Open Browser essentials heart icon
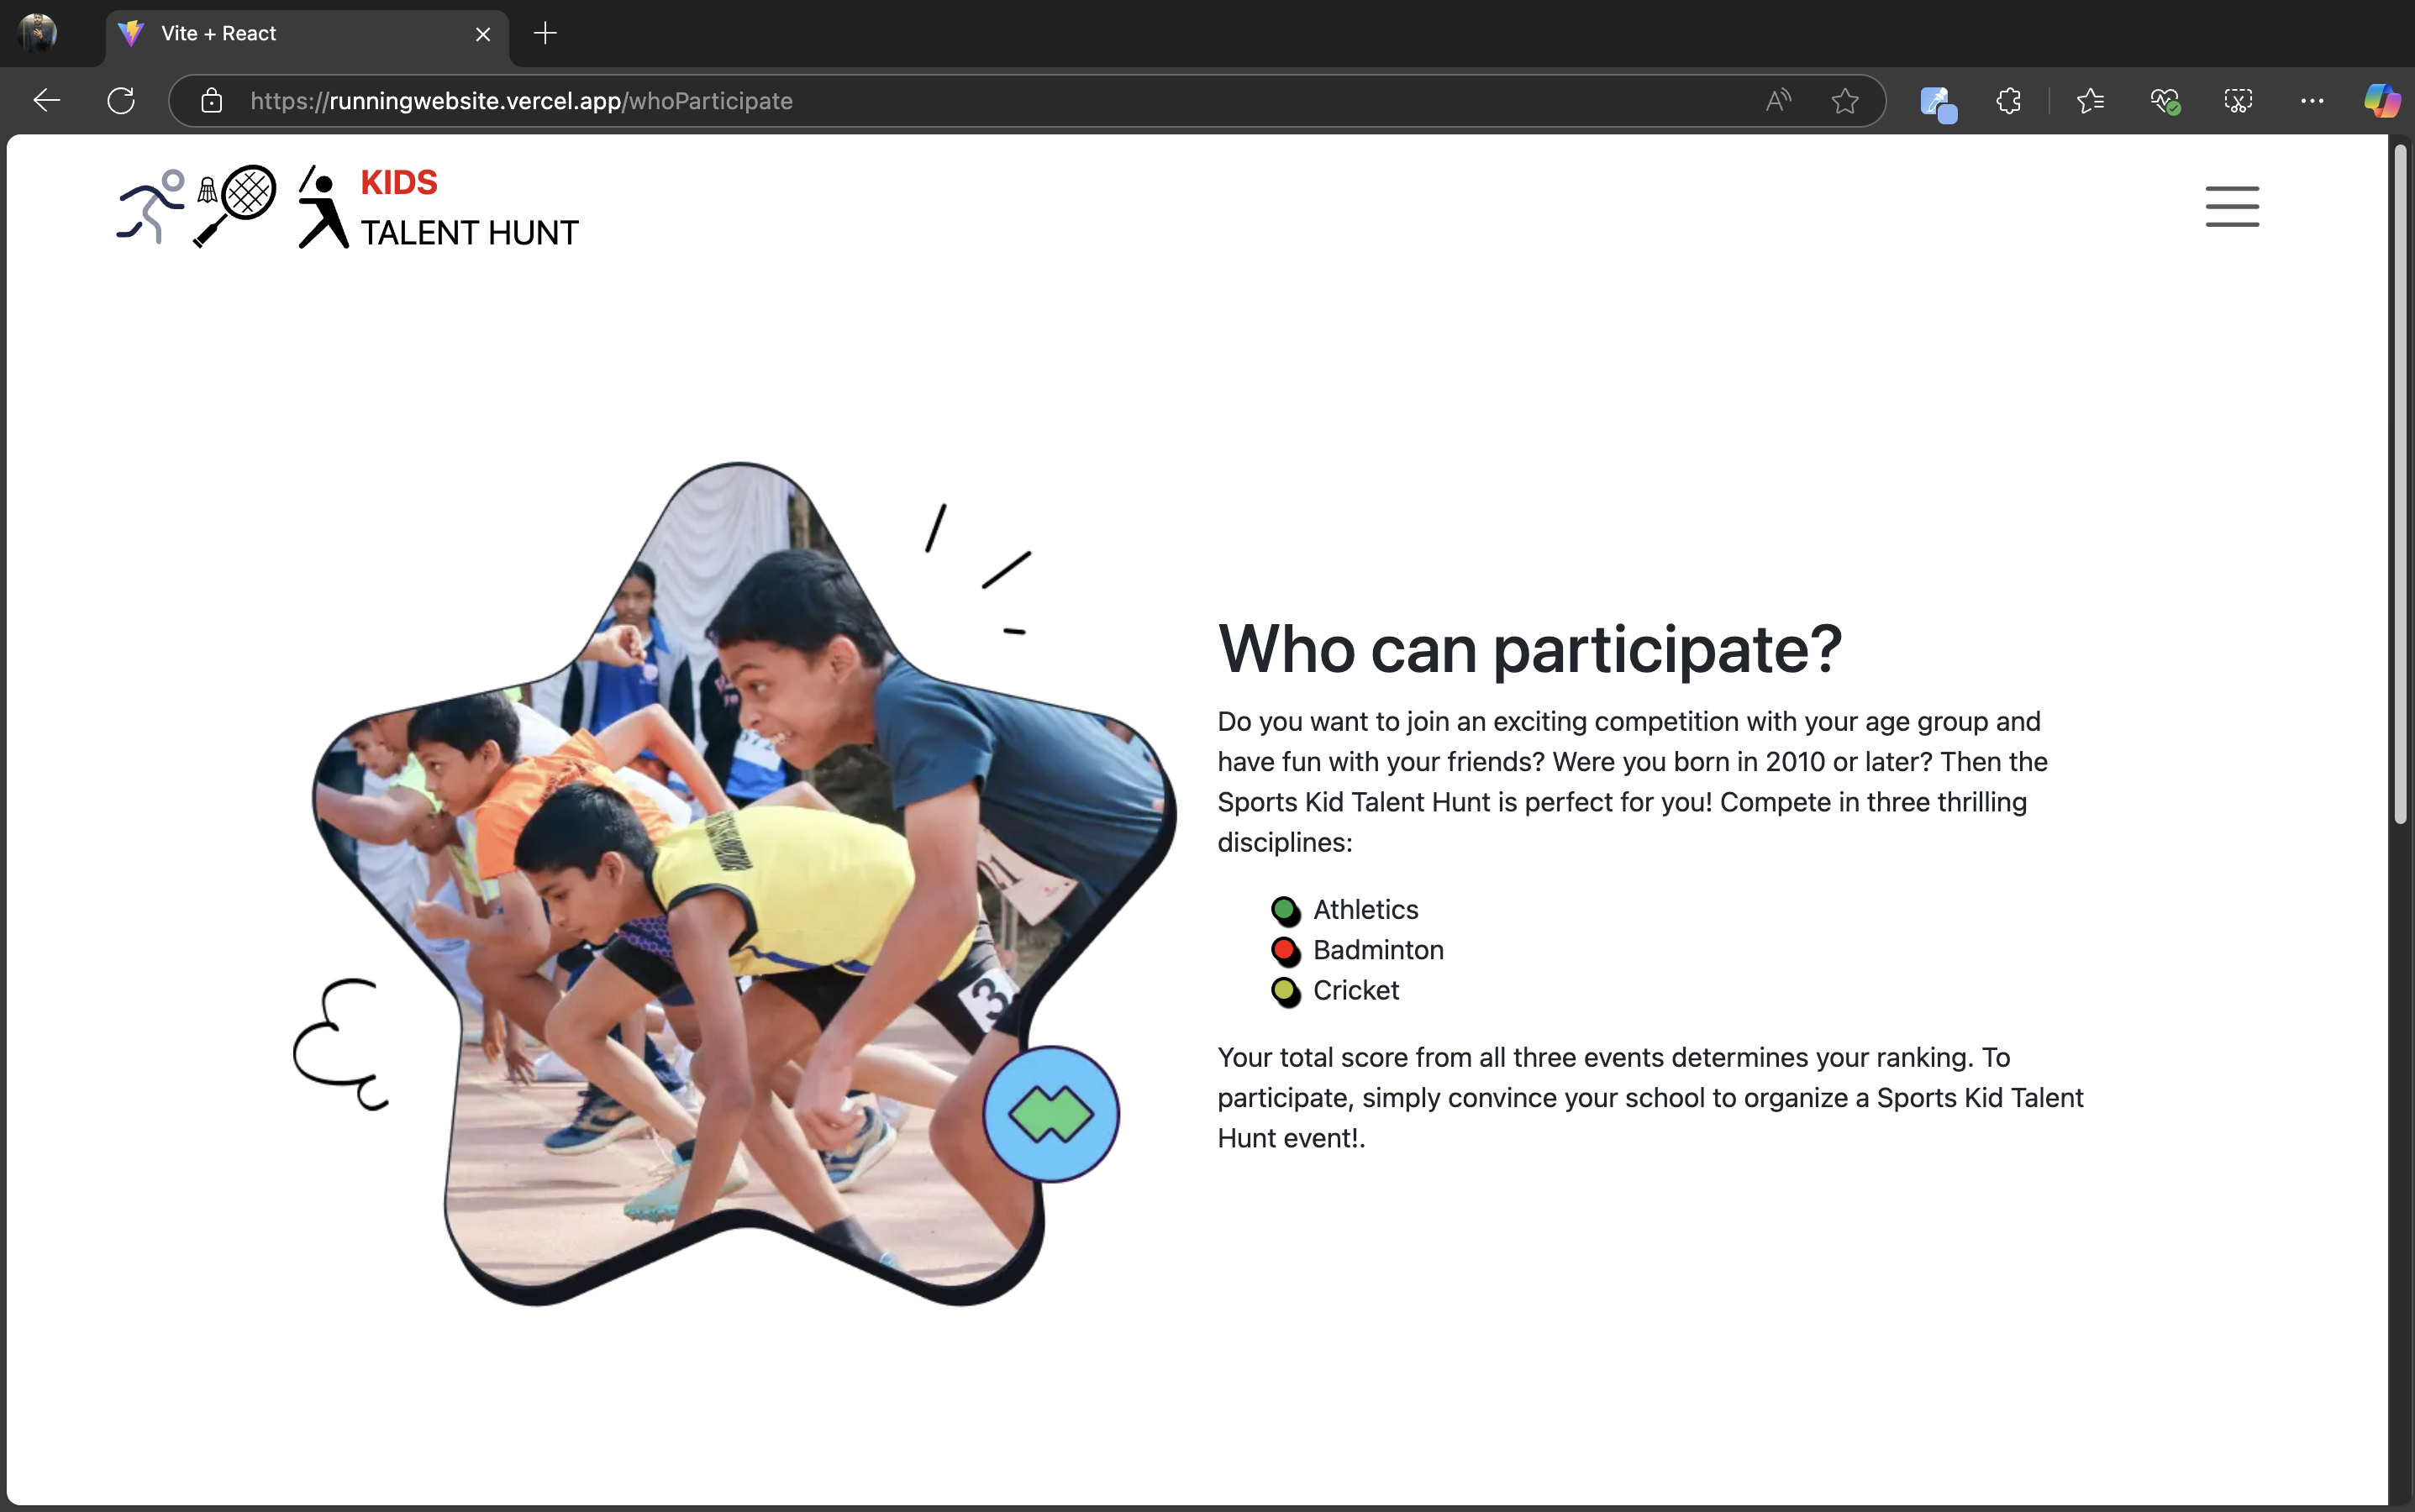This screenshot has height=1512, width=2415. (x=2166, y=100)
